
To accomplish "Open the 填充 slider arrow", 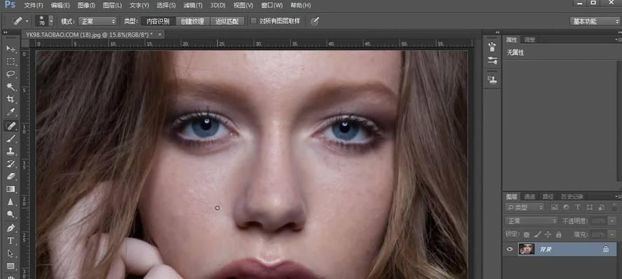I will click(x=612, y=234).
